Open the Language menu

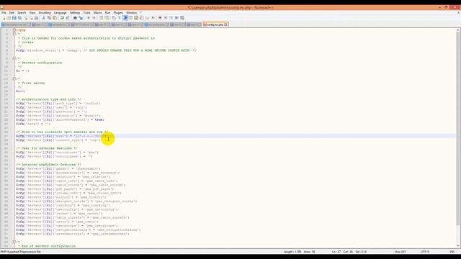coord(61,13)
